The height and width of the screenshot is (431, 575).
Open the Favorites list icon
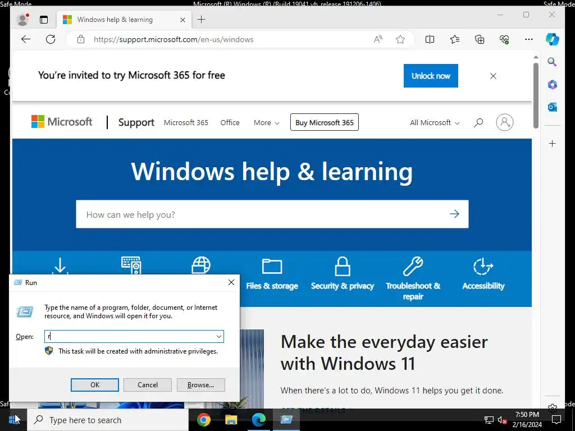point(455,39)
